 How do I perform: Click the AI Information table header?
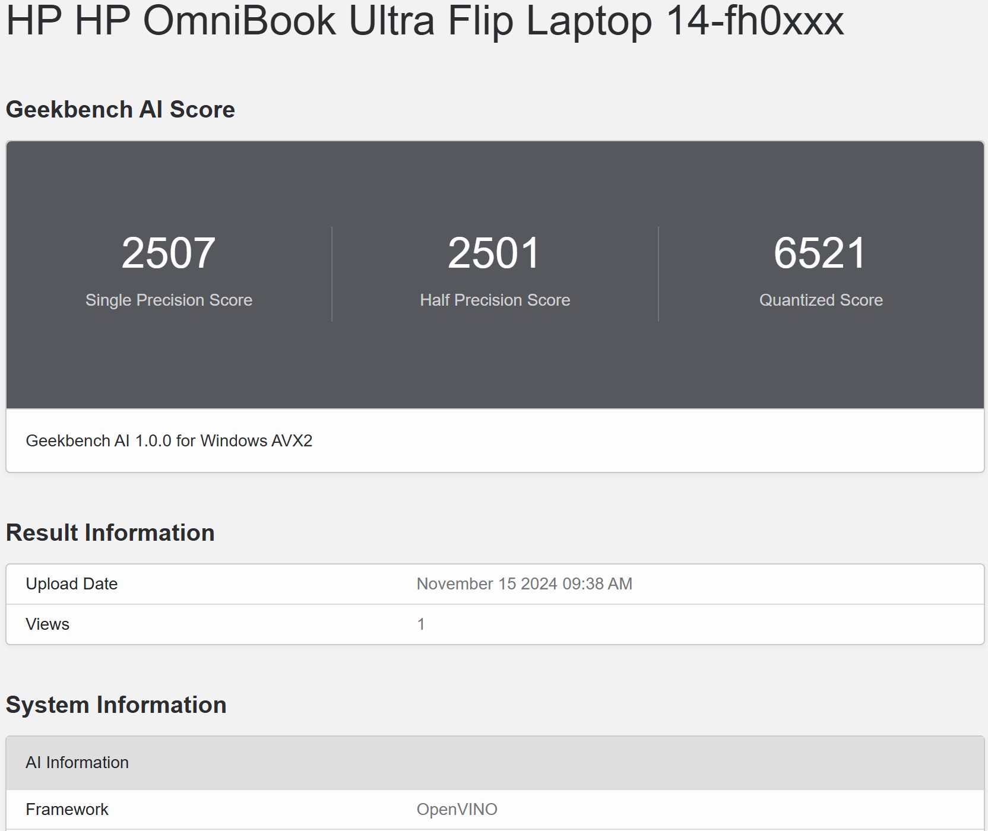pyautogui.click(x=495, y=763)
